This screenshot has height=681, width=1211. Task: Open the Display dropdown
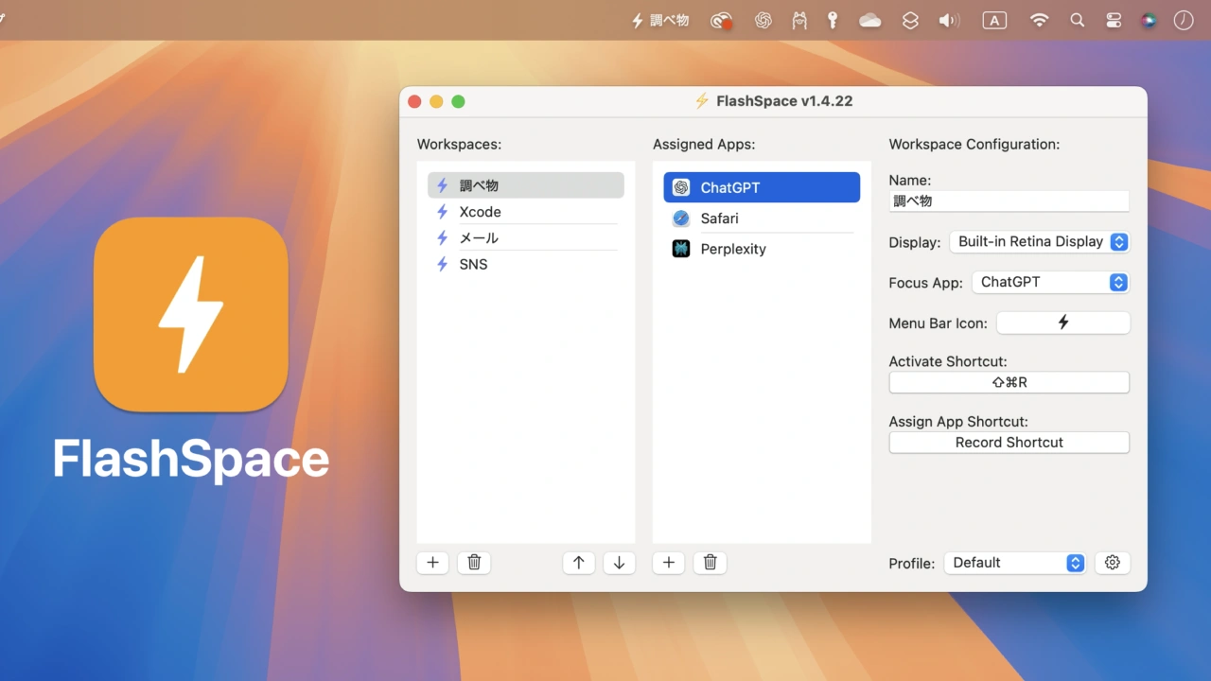pos(1039,241)
